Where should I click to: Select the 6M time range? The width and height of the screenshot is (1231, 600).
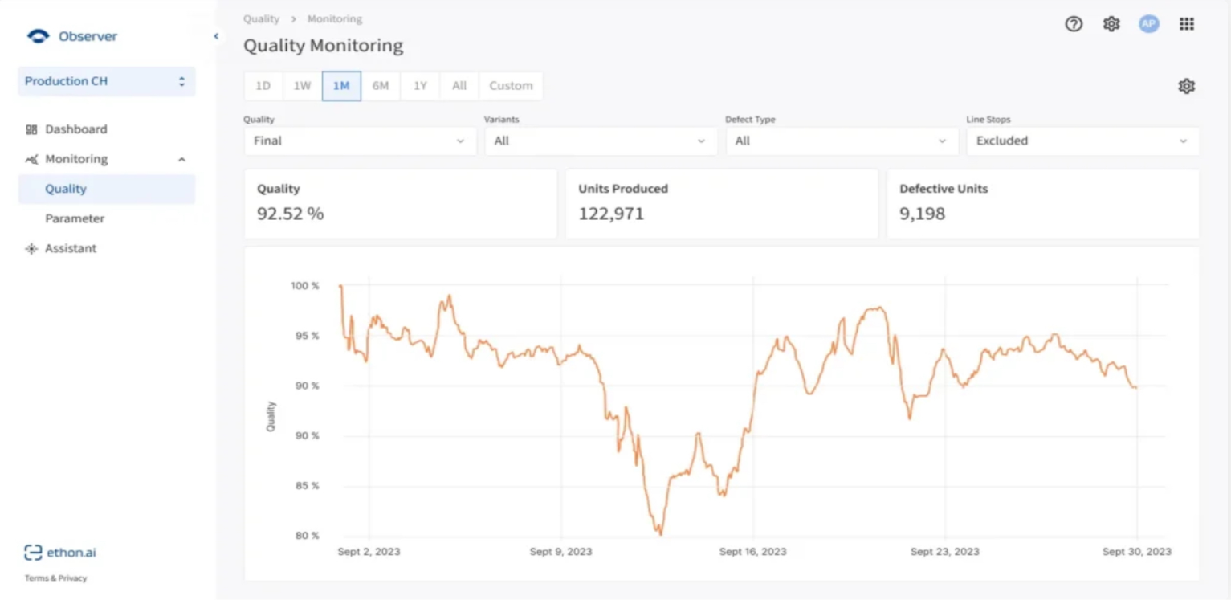(381, 86)
